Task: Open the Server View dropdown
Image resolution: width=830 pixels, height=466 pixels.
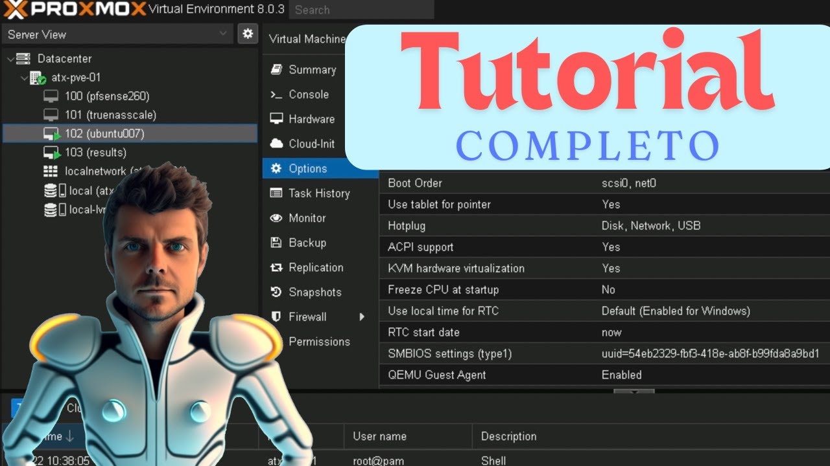Action: pos(117,34)
